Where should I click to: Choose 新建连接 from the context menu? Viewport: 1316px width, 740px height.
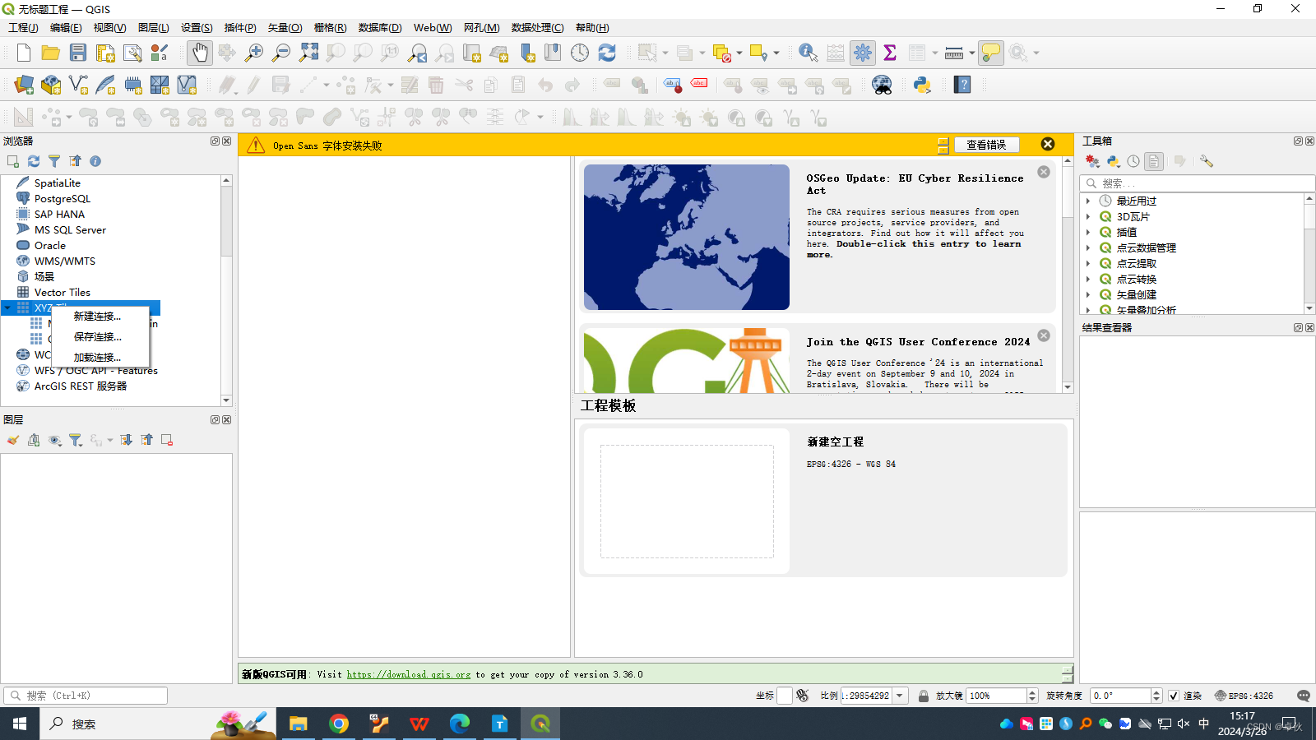[97, 317]
